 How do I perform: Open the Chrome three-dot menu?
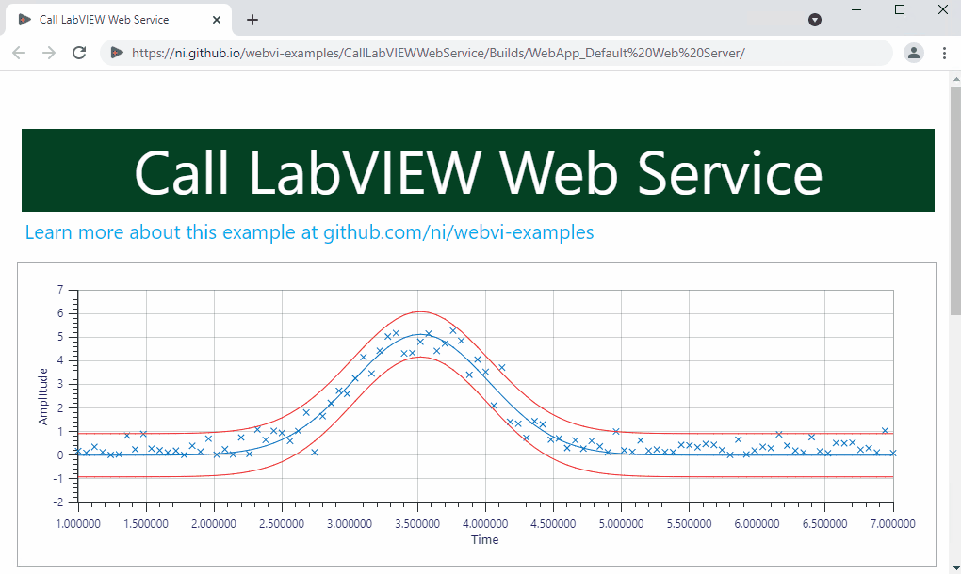point(944,53)
